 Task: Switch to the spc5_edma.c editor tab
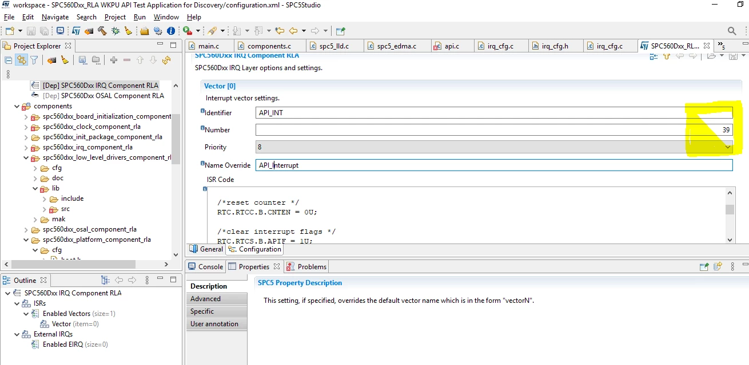pyautogui.click(x=396, y=46)
